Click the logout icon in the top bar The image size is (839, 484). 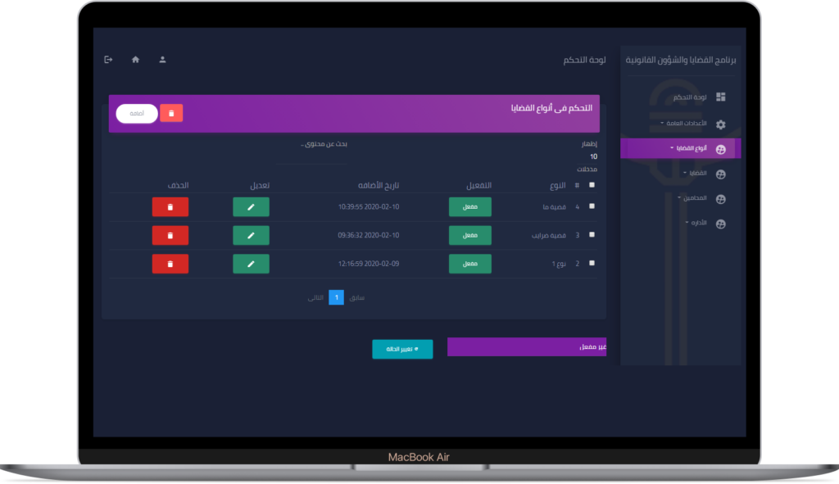pyautogui.click(x=108, y=60)
